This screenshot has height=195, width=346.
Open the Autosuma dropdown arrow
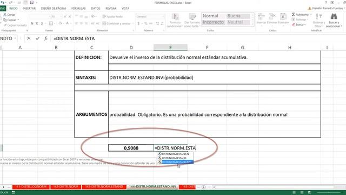(311, 15)
